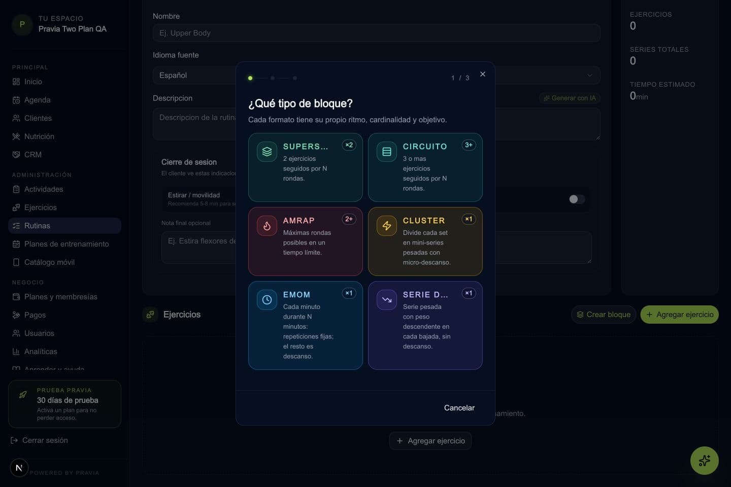The width and height of the screenshot is (731, 487).
Task: Click Cerrar sesión link
Action: point(39,440)
